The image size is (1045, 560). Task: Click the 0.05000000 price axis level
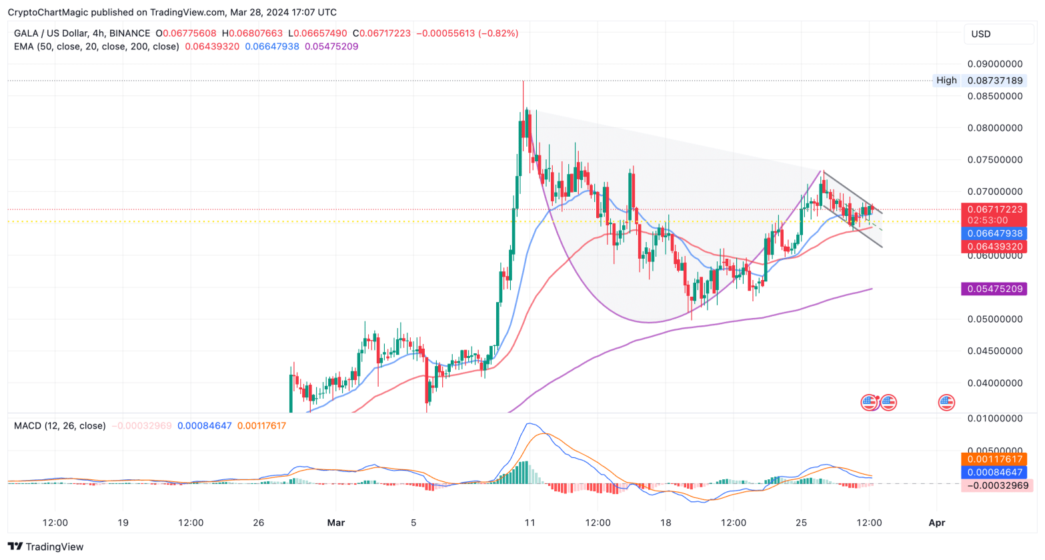click(x=995, y=319)
